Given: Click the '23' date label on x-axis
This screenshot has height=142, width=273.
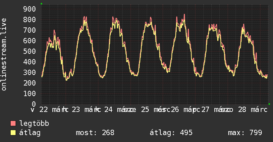Looking at the screenshot, I should 76,110.
